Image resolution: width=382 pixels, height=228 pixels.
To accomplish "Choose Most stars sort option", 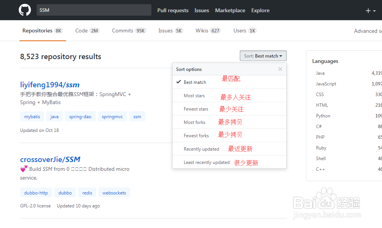I will pyautogui.click(x=194, y=96).
